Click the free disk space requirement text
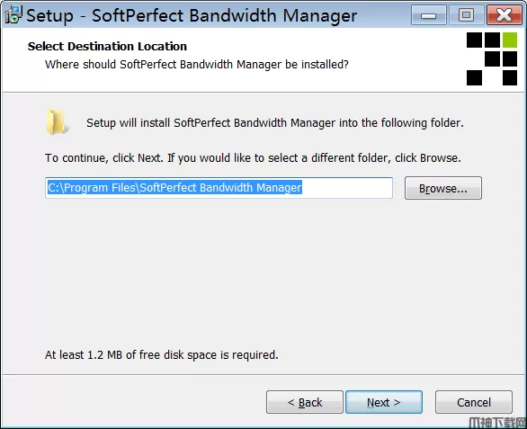Image resolution: width=527 pixels, height=429 pixels. [x=162, y=355]
